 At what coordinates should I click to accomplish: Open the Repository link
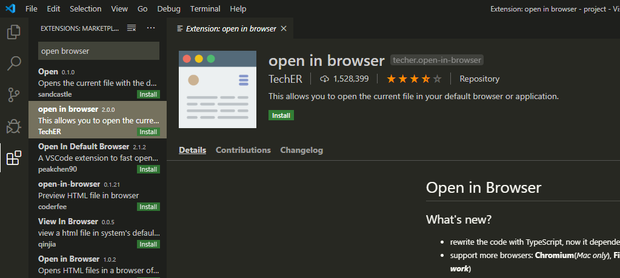tap(479, 79)
